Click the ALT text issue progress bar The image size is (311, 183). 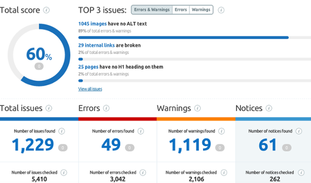(x=194, y=37)
